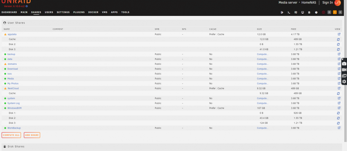Screen dimensions: 347x151
Task: Open the view icon for System Log share
Action: pyautogui.click(x=339, y=103)
